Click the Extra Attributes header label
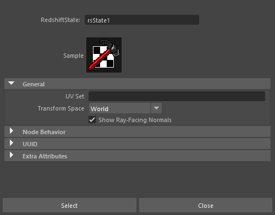Screen dimensions: 275x215 pyautogui.click(x=45, y=156)
